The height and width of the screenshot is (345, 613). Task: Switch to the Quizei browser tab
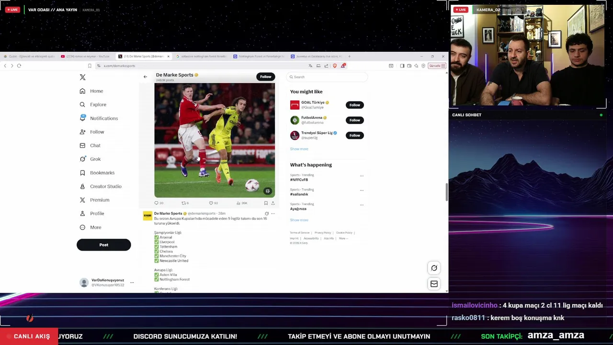[x=29, y=57]
